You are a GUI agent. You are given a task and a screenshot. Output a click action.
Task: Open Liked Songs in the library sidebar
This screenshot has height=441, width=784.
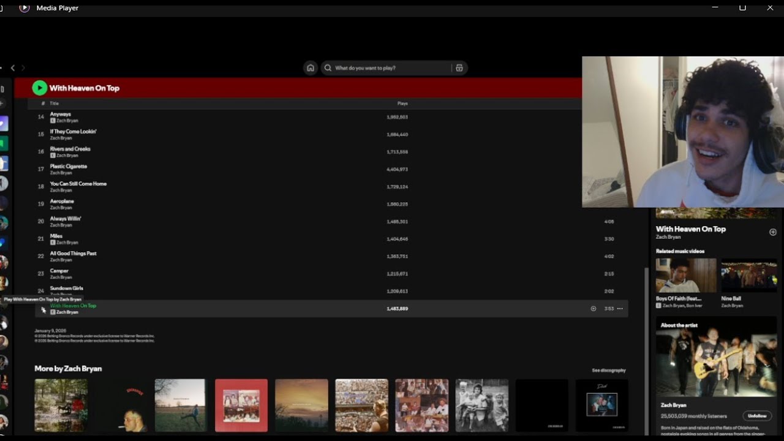point(3,124)
